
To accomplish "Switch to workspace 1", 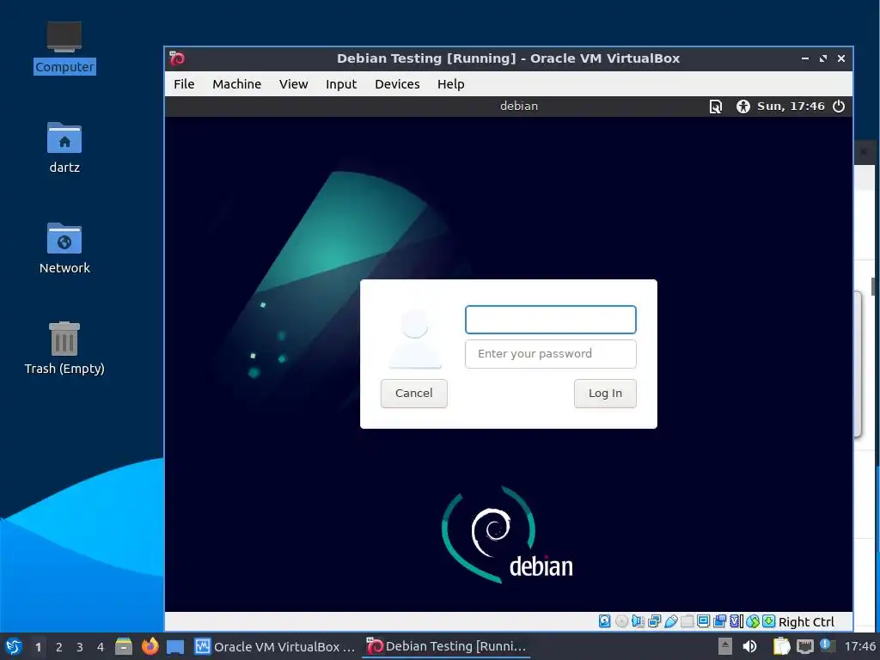I will (x=38, y=647).
